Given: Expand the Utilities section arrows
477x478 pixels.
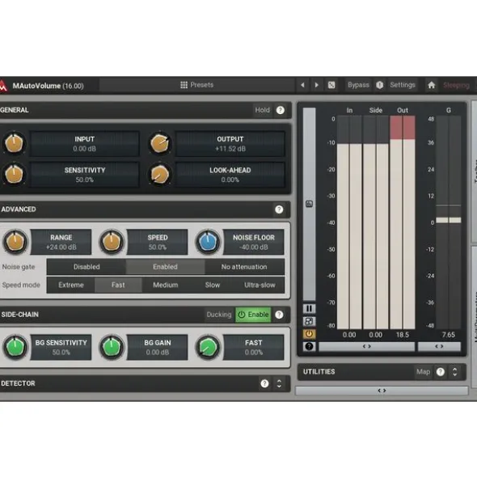Looking at the screenshot, I should [x=454, y=371].
